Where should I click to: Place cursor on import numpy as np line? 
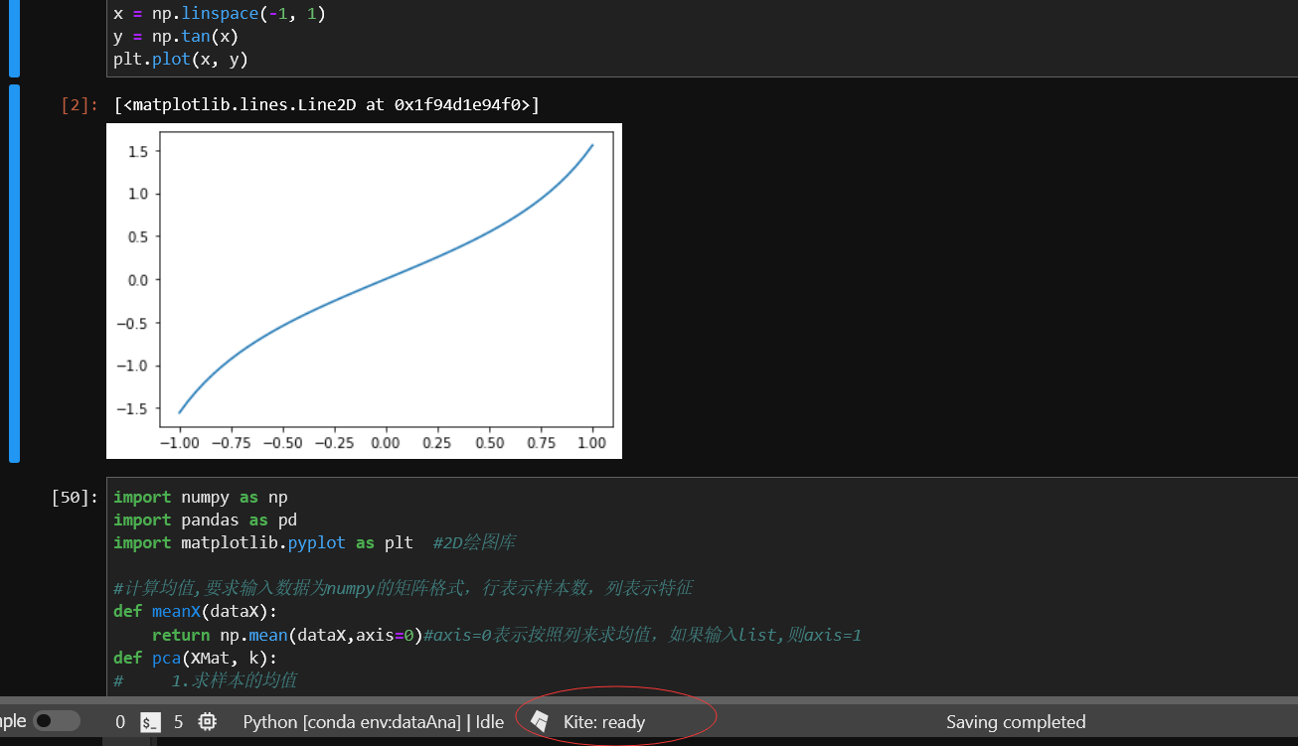click(201, 497)
